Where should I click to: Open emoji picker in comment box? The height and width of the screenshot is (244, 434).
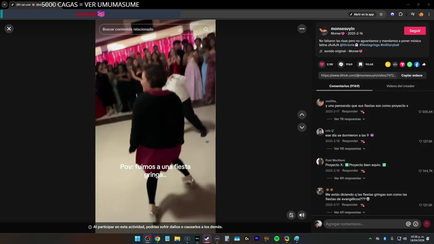pyautogui.click(x=416, y=224)
